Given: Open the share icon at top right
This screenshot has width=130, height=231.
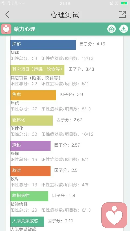Looking at the screenshot, I should click(122, 14).
